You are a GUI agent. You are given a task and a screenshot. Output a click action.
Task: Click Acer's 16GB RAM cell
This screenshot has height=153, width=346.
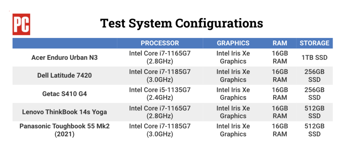(x=280, y=57)
